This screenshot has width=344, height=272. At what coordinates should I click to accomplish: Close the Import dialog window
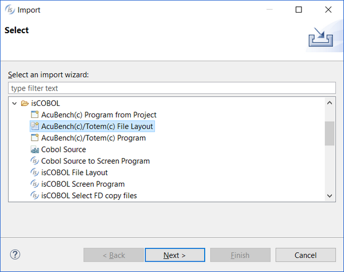[328, 10]
